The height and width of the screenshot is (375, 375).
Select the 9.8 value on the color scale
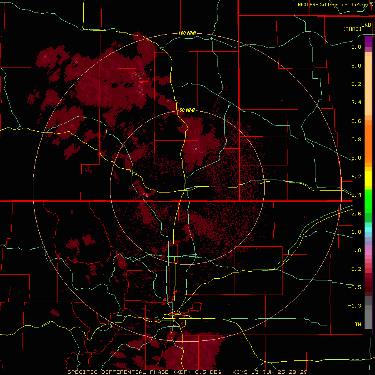point(356,47)
